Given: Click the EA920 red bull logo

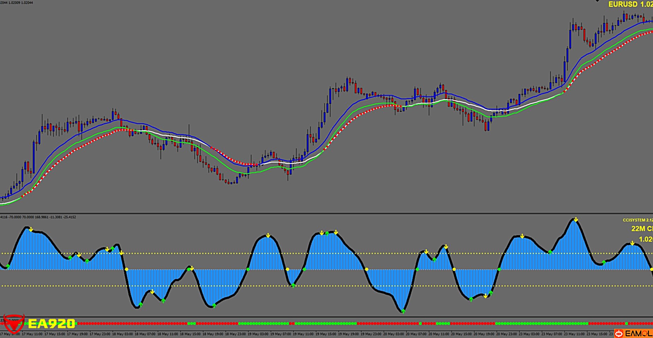Looking at the screenshot, I should (13, 324).
